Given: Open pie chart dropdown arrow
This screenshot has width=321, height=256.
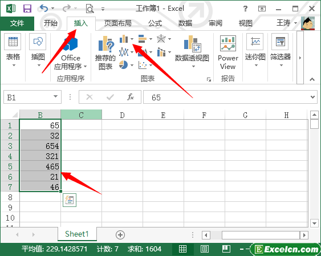Looking at the screenshot, I should click(132, 65).
